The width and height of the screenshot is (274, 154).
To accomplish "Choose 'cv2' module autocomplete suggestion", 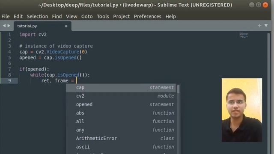I will [x=121, y=96].
